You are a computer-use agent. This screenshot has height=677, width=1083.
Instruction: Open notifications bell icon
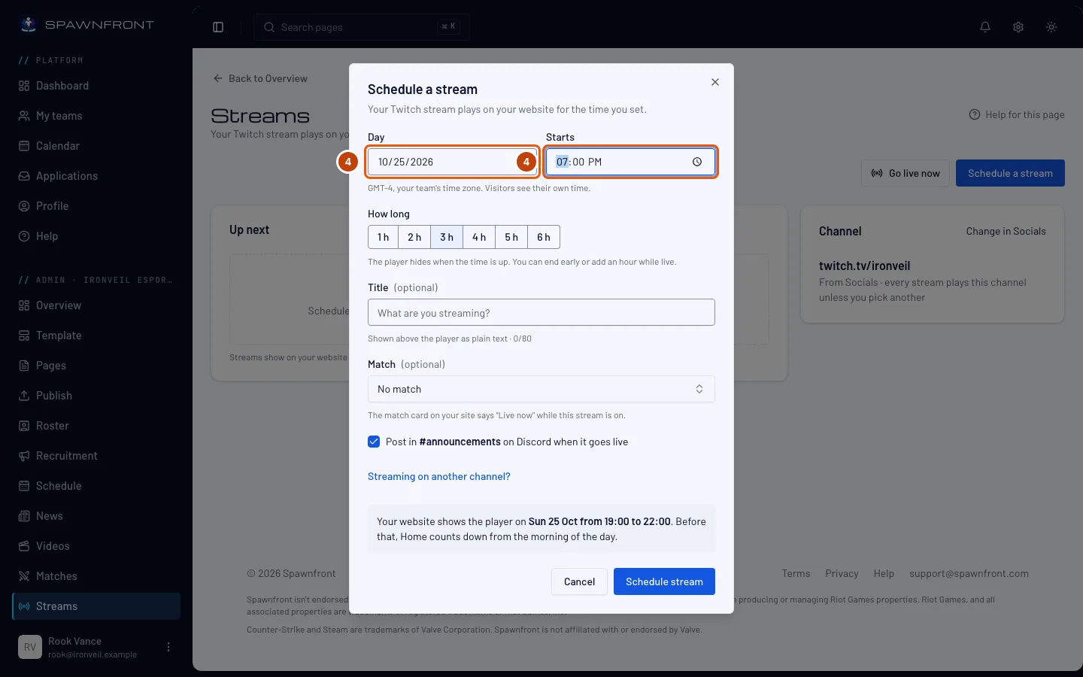click(985, 27)
